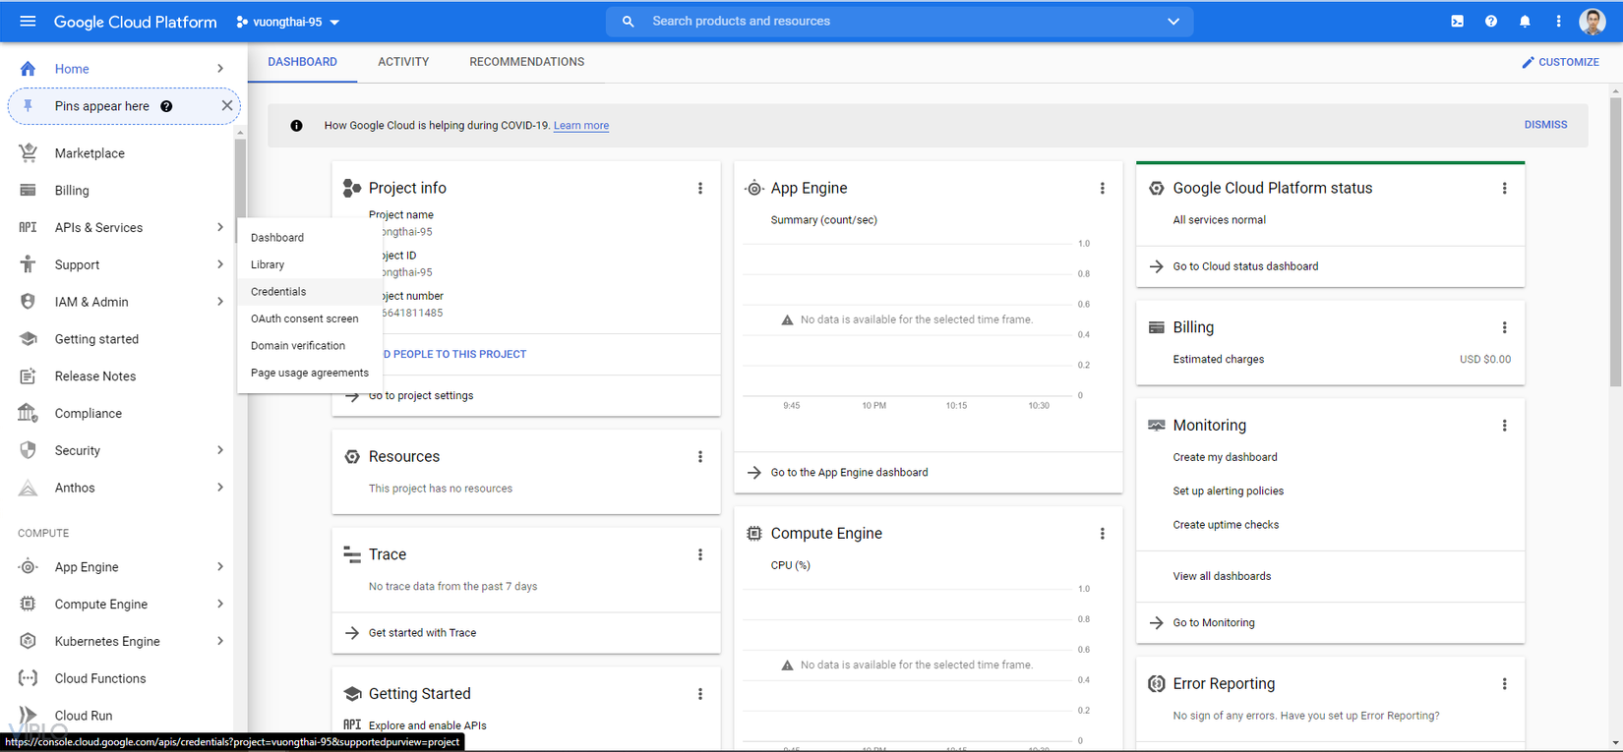The width and height of the screenshot is (1623, 752).
Task: Expand the Kubernetes Engine submenu arrow
Action: point(220,641)
